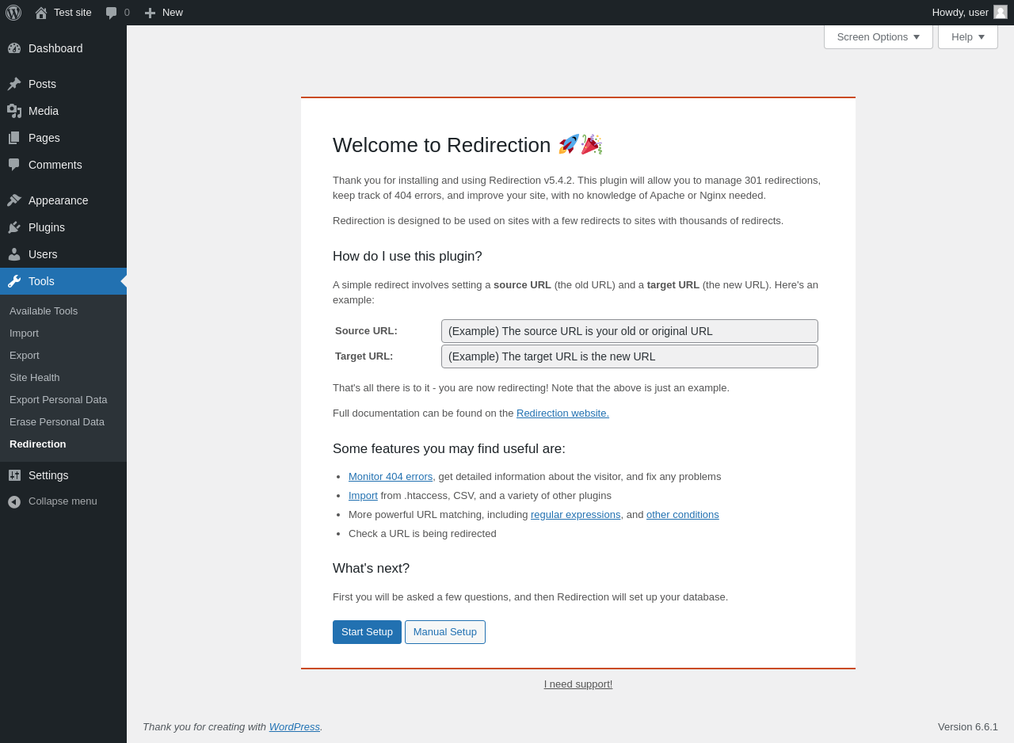This screenshot has height=743, width=1014.
Task: Click the Manual Setup button
Action: (x=444, y=632)
